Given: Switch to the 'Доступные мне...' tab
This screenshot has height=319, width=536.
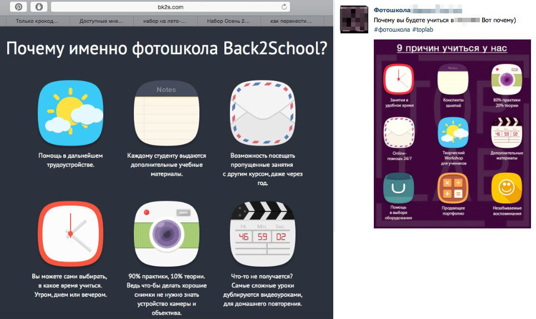Looking at the screenshot, I should point(101,21).
